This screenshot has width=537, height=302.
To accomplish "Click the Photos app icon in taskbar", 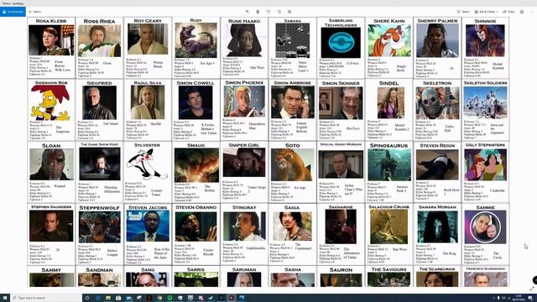I will (x=242, y=298).
